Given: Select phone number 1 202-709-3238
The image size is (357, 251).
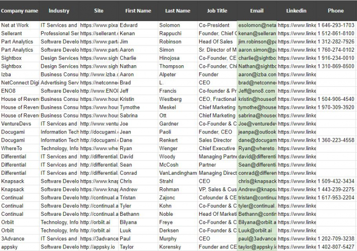Looking at the screenshot, I should pyautogui.click(x=336, y=238).
